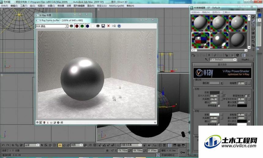Open 渲染(R) menu
The height and width of the screenshot is (158, 263).
coord(91,6)
